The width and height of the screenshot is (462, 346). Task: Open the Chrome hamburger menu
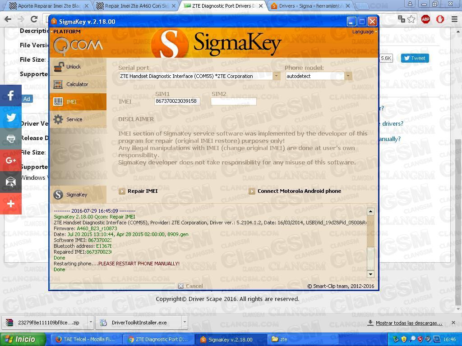click(x=455, y=19)
